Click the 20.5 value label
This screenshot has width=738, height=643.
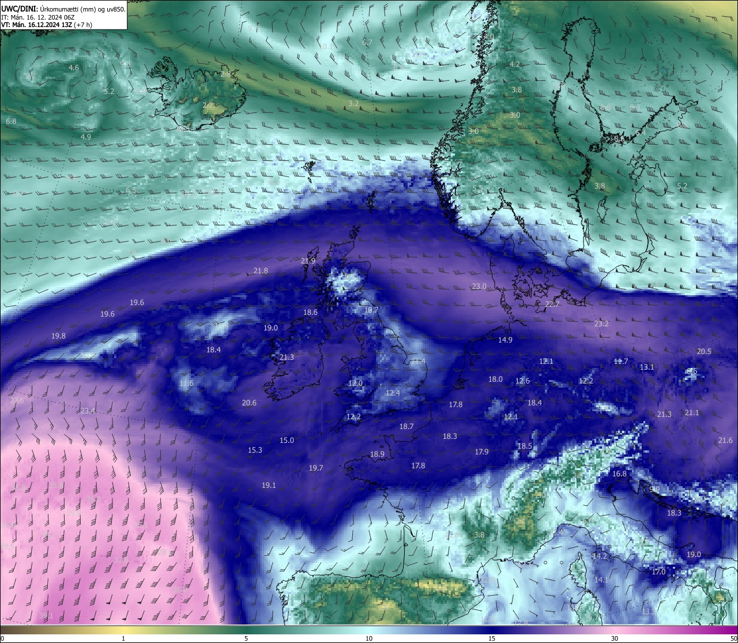pos(704,351)
